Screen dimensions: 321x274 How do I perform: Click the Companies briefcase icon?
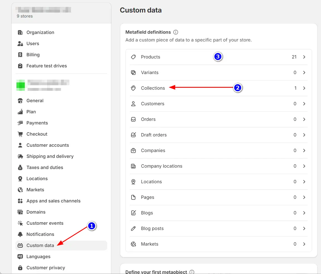click(133, 150)
